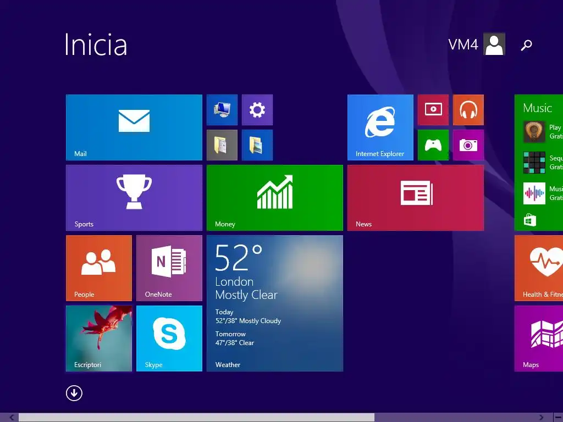
Task: Open the Weather tile showing London
Action: (x=275, y=303)
